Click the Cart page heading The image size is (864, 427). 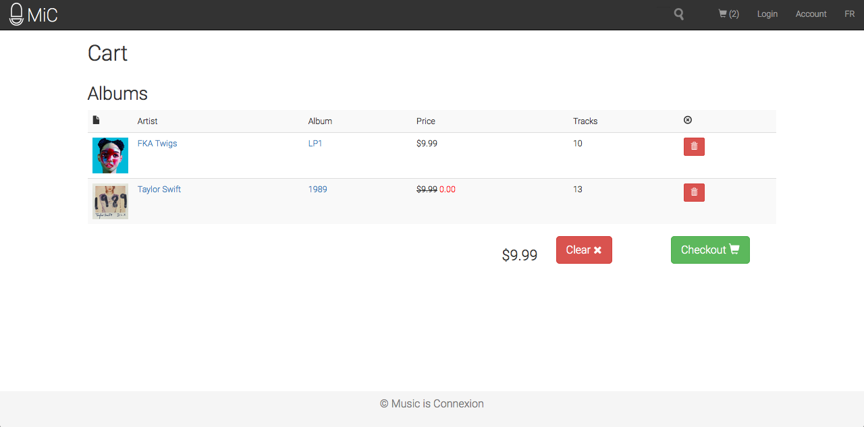[107, 53]
